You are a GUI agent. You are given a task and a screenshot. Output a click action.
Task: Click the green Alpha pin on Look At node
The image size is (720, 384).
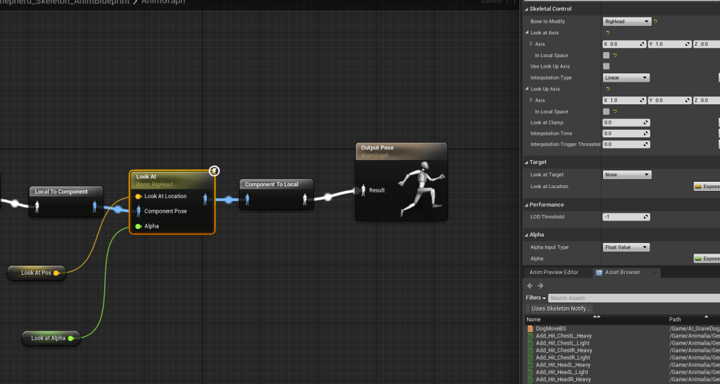coord(138,226)
